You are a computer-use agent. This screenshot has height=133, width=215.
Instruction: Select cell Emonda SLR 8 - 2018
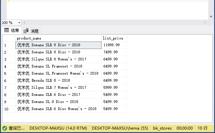[58, 80]
